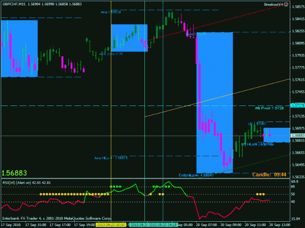
Task: Click the 1.57935 price axis value
Action: click(x=298, y=55)
